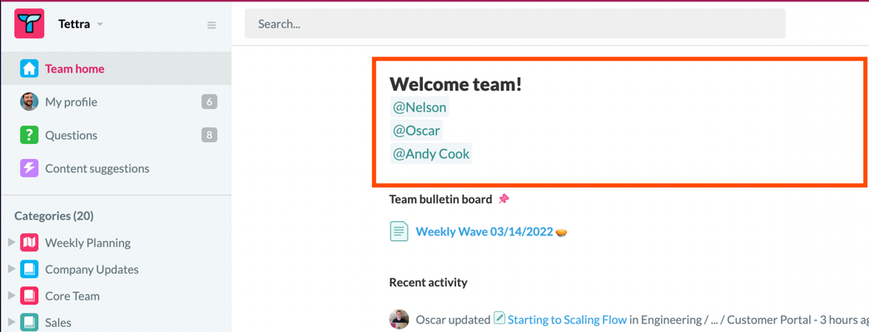Open Starting to Scaling Flow link
This screenshot has height=332, width=869.
567,320
